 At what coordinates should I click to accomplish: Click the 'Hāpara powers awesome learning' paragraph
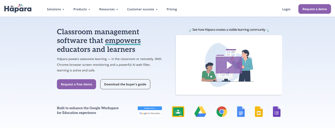109,65
